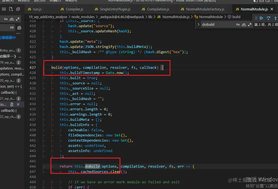
Task: Select search result file 19_wp_a...
Action: click(x=11, y=62)
